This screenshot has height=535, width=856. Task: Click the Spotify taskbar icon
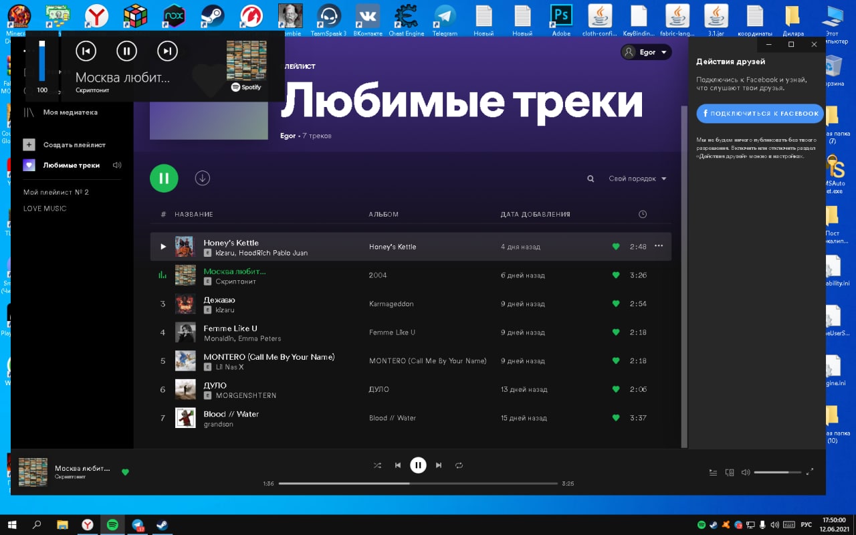click(112, 525)
